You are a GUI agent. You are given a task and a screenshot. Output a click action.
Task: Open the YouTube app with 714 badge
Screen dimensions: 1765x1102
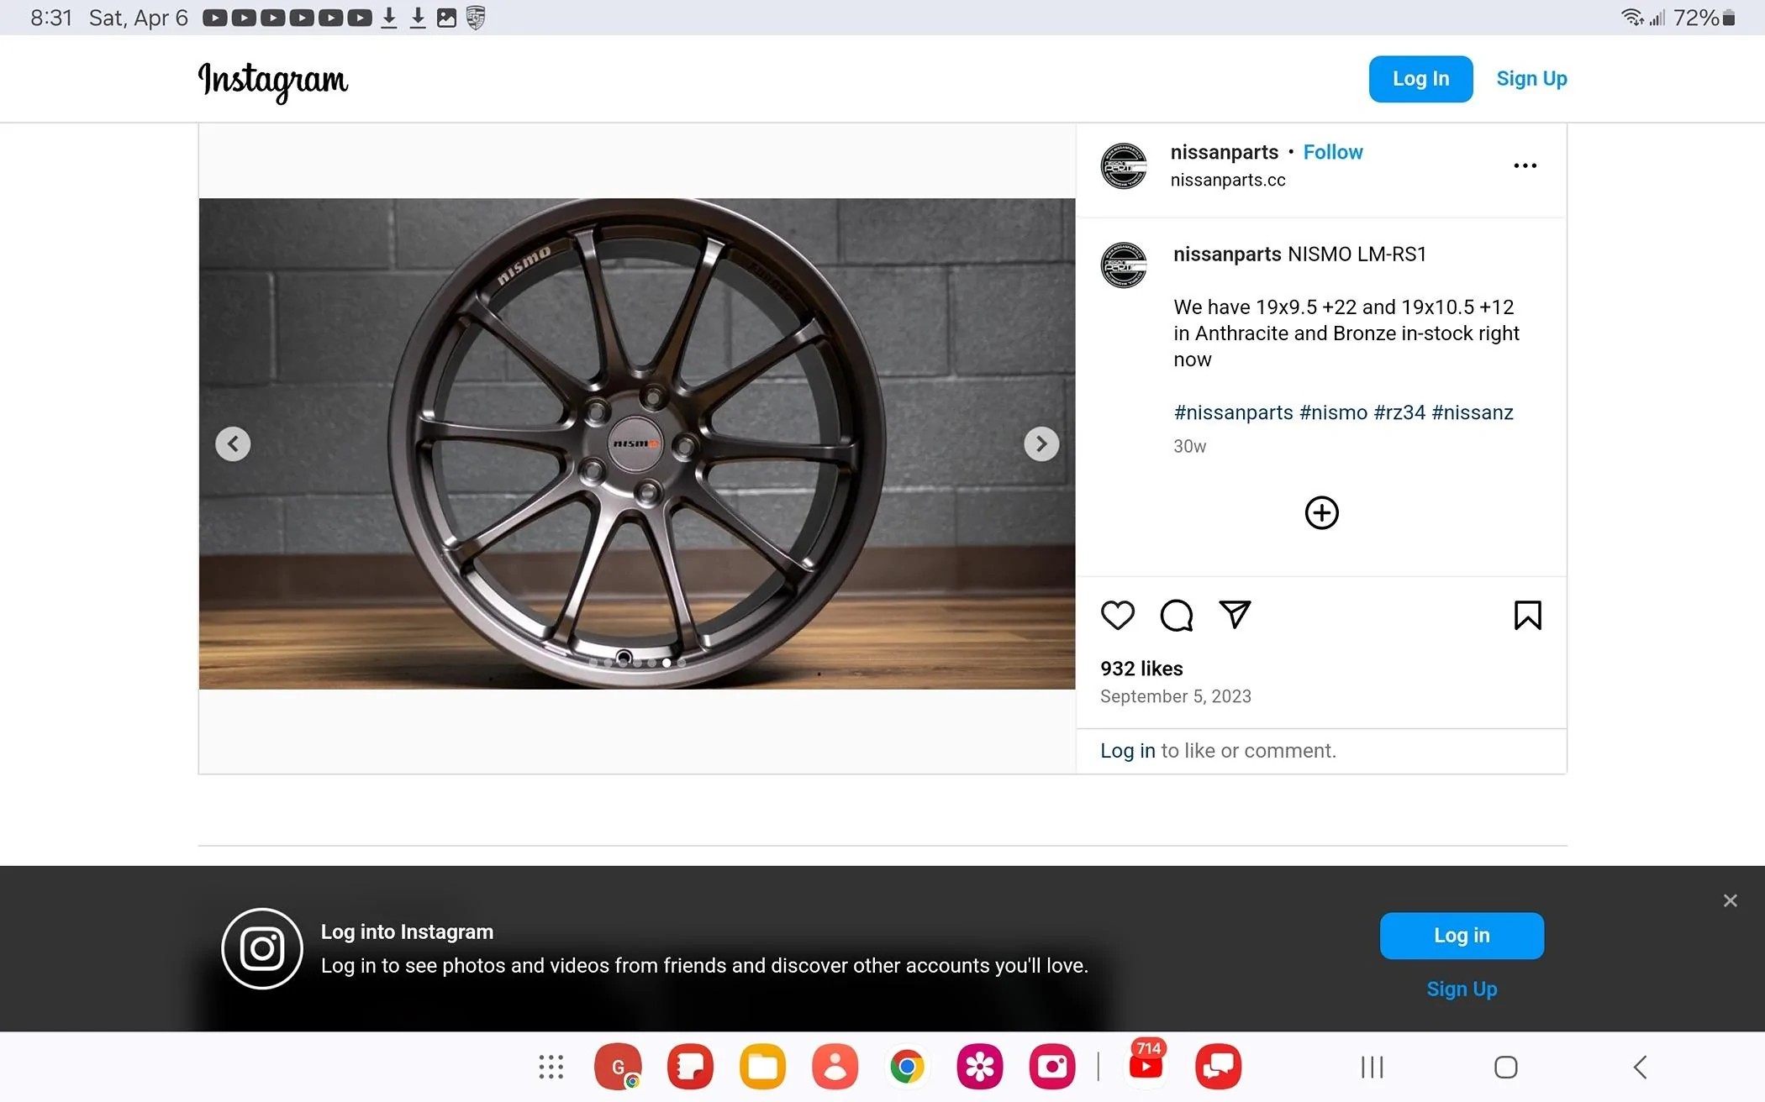(x=1146, y=1065)
